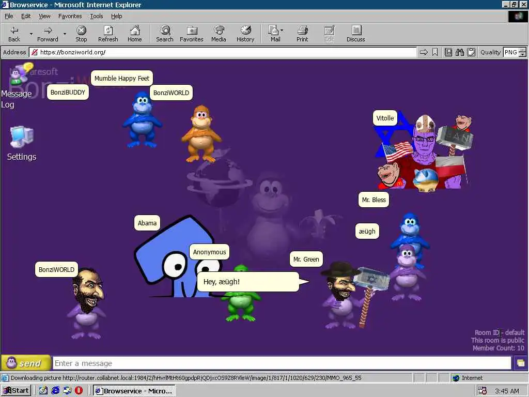Image resolution: width=529 pixels, height=397 pixels.
Task: Open the Favorites menu
Action: (x=70, y=16)
